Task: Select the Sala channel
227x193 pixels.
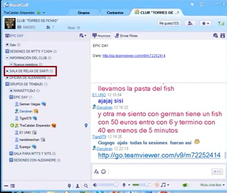Action: [x=13, y=45]
